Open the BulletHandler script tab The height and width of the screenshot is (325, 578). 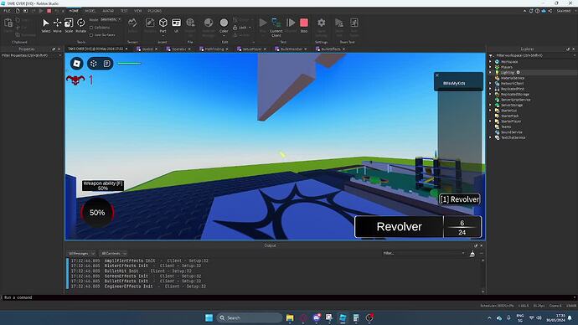(x=291, y=49)
